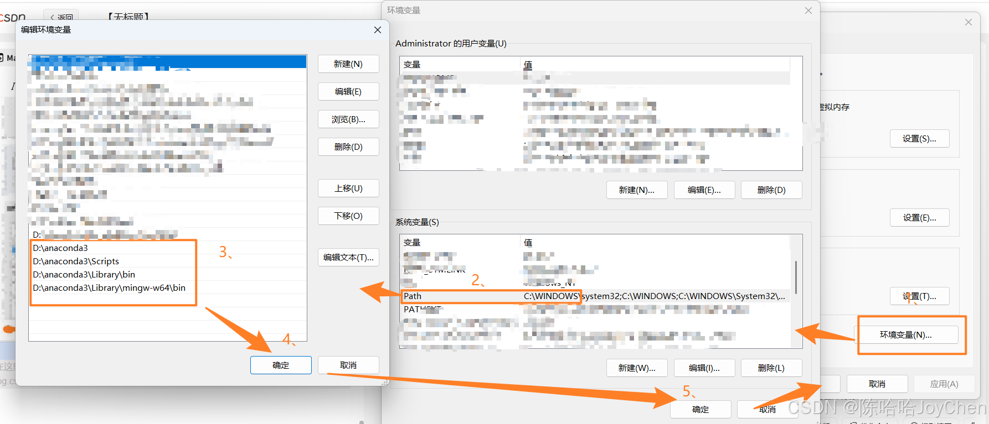Screen dimensions: 989x424
Task: Click 上移(U) move up button
Action: (348, 189)
